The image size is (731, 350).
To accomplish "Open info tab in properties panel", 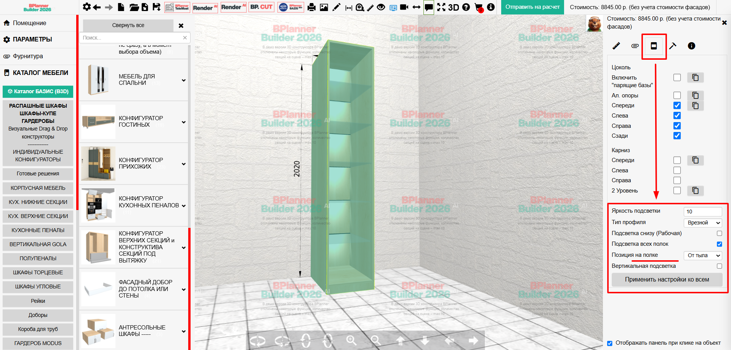I will pos(691,46).
